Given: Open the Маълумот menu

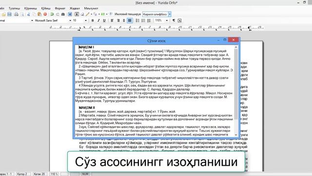Looking at the screenshot, I should tap(91, 8).
